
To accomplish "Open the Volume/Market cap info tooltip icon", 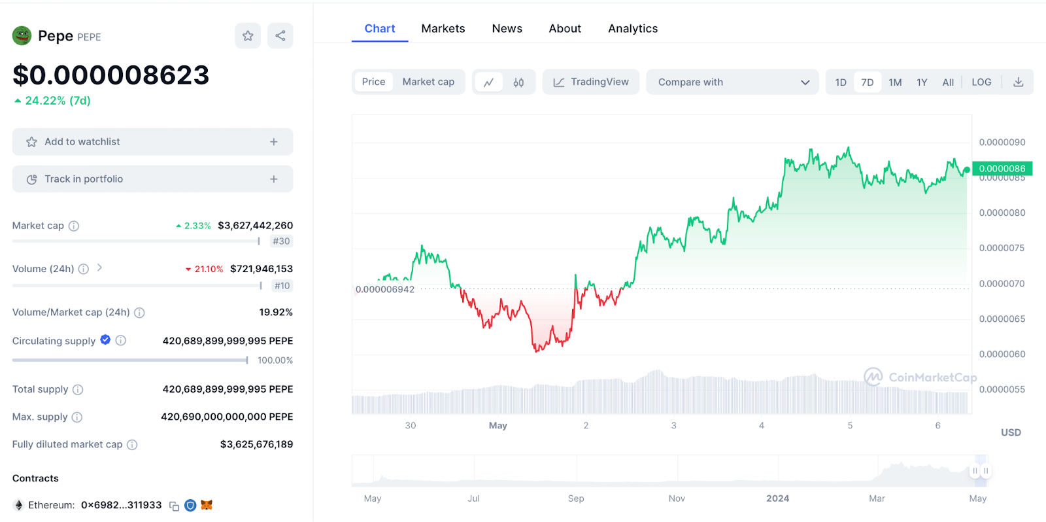I will 139,313.
